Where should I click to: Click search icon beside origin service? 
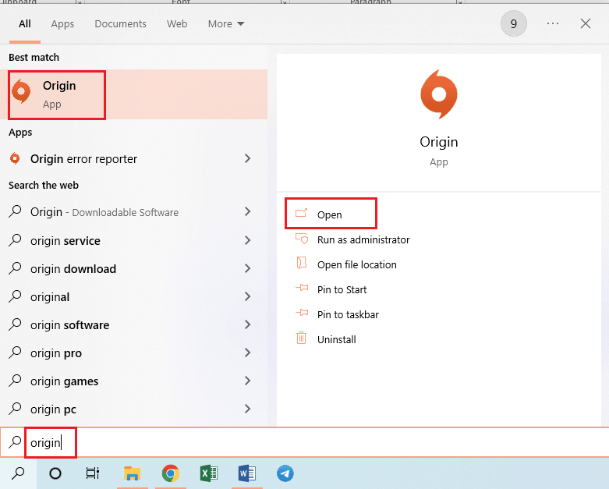coord(15,240)
